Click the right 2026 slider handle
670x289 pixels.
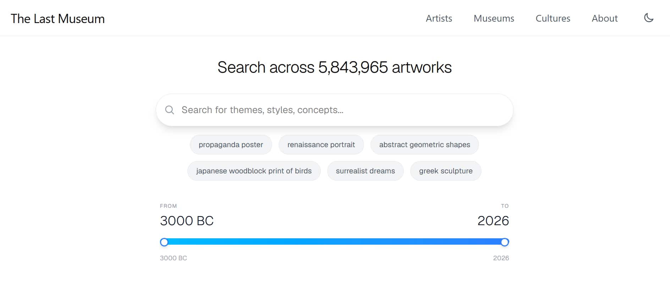point(505,242)
